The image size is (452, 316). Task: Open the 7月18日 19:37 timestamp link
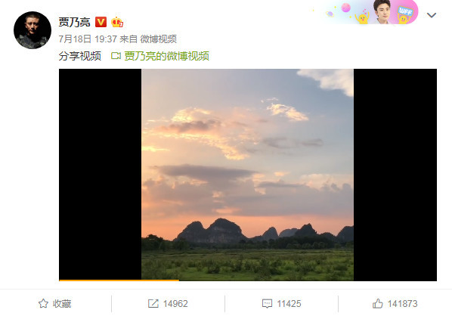pyautogui.click(x=88, y=39)
